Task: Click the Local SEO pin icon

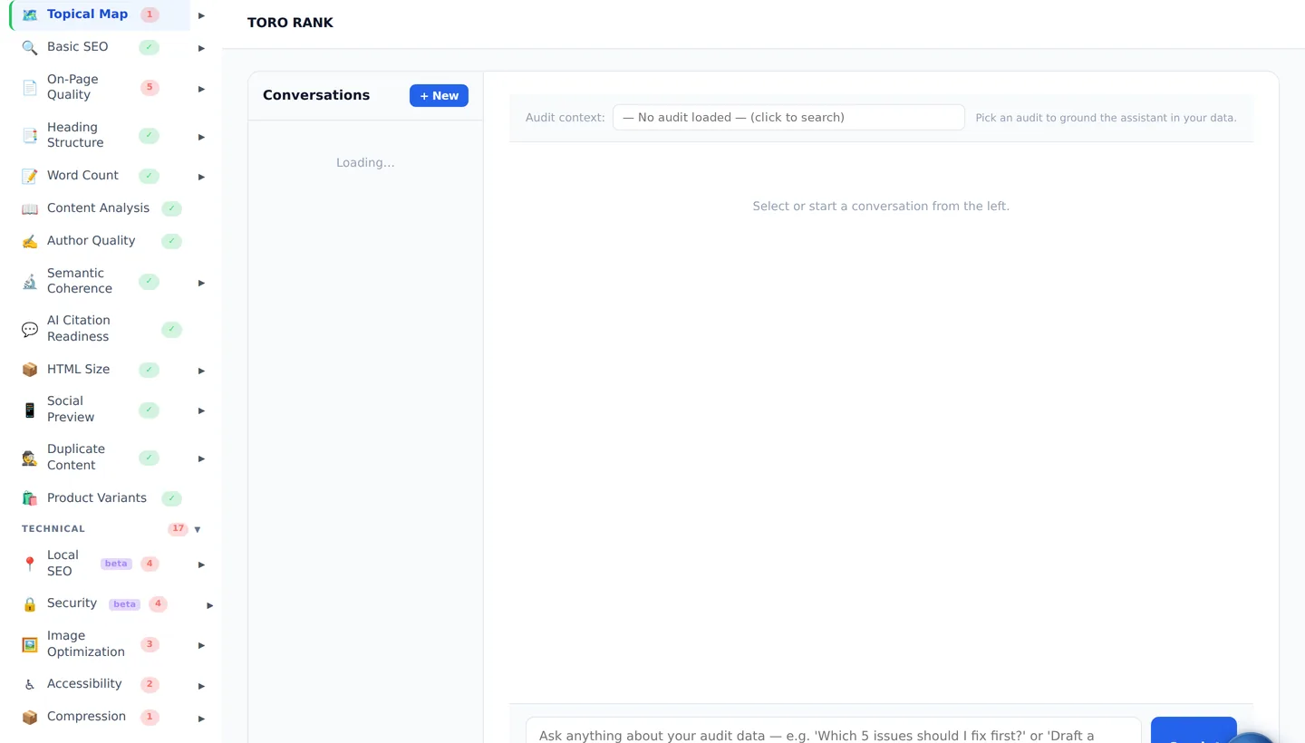Action: (x=30, y=564)
